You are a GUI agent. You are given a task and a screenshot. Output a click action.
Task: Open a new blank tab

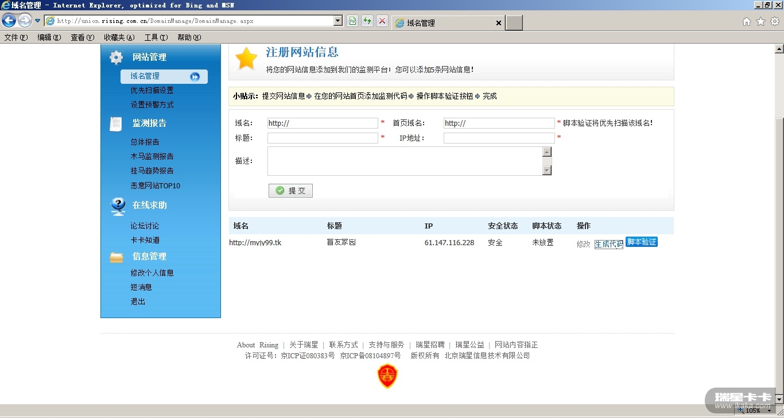pos(514,23)
